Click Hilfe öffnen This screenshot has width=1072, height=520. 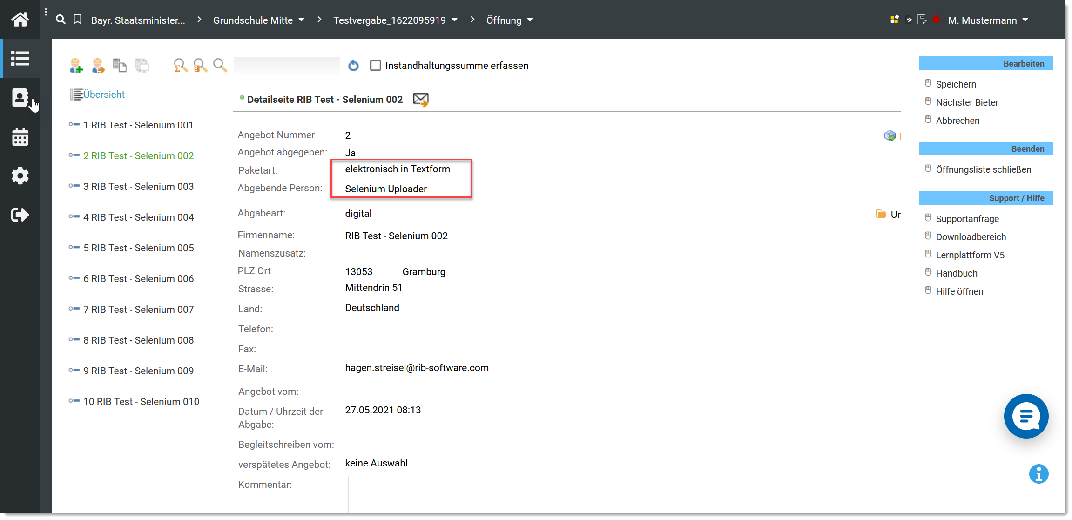(x=959, y=291)
